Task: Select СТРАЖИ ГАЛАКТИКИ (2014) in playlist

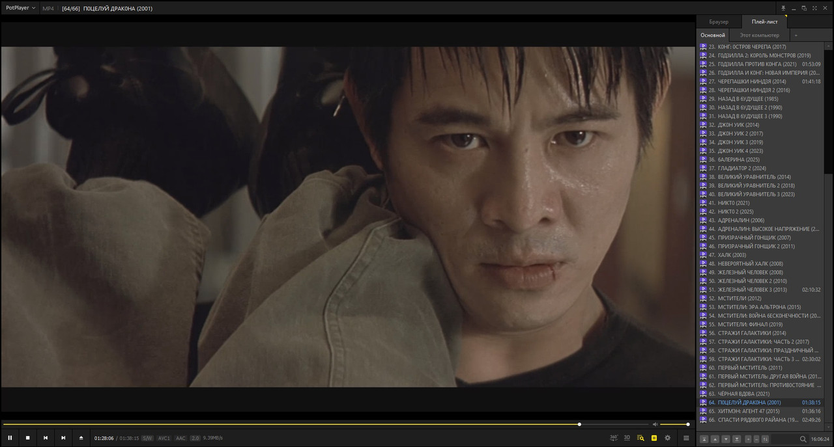Action: [x=760, y=333]
